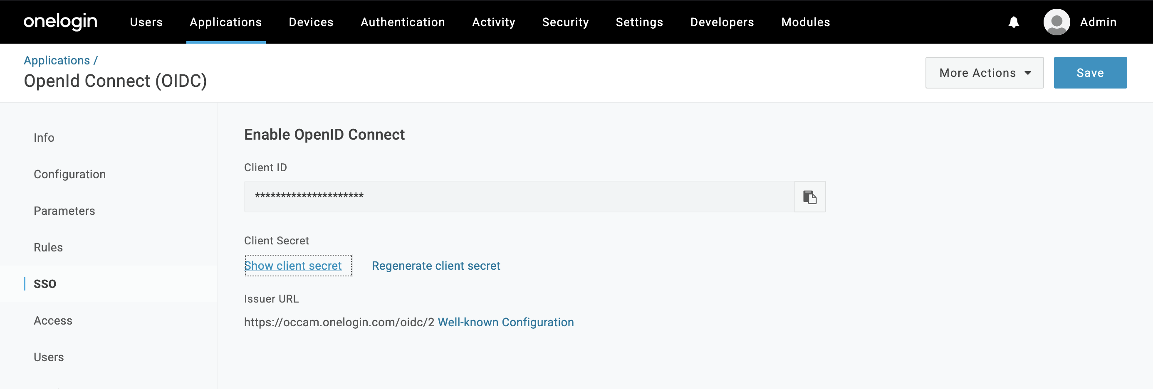1153x389 pixels.
Task: Click the Enable OpenID Connect heading
Action: [324, 135]
